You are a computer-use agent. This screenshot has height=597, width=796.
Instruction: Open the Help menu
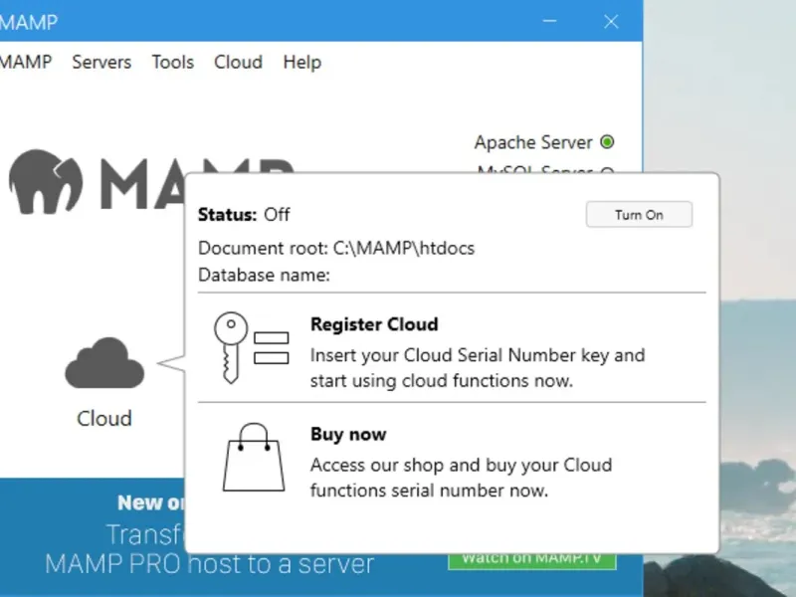pos(301,62)
